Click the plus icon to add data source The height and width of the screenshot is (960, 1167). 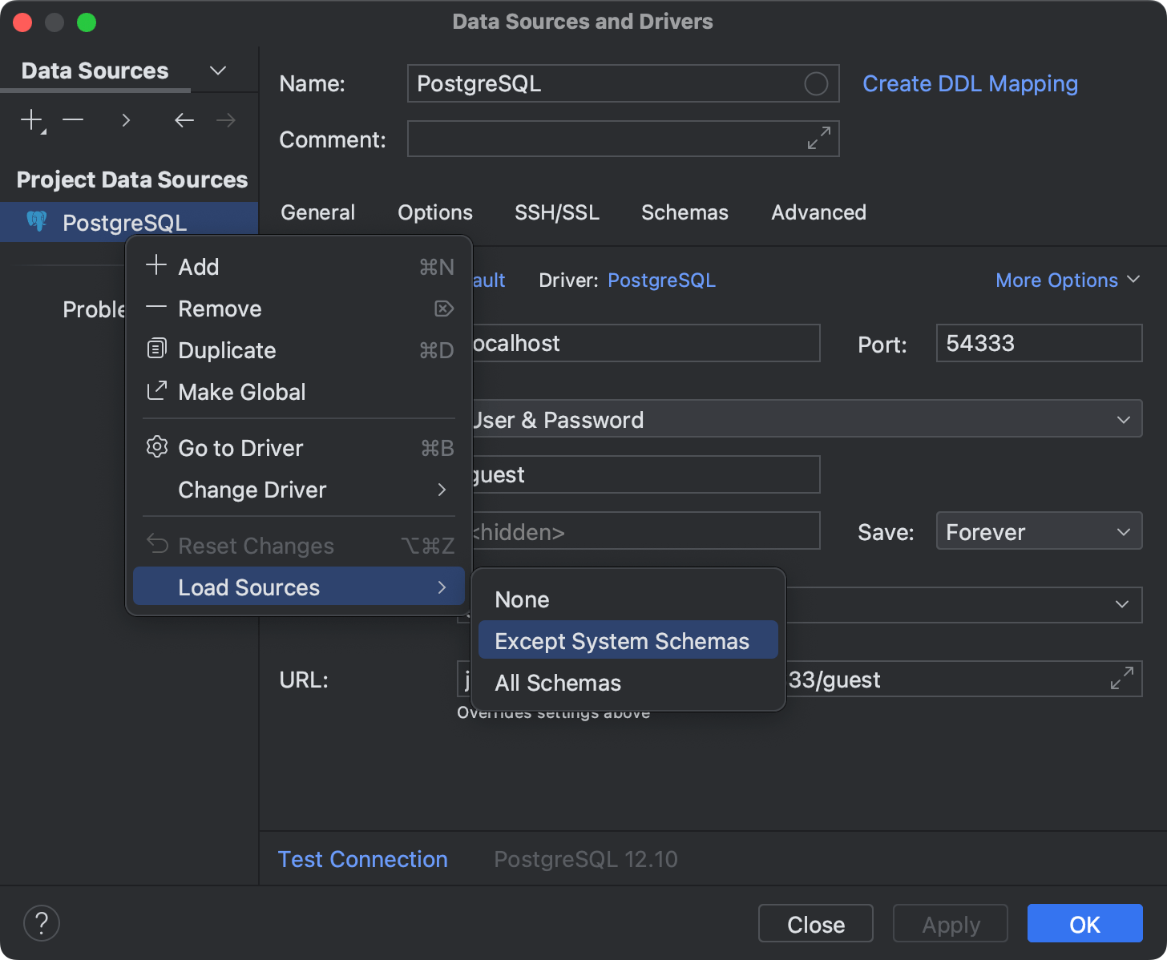(x=31, y=120)
